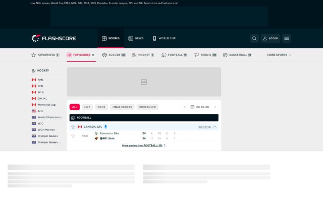Click BC Lions score 36

click(144, 138)
